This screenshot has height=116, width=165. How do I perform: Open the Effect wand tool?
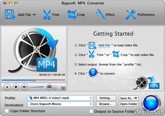(x=100, y=15)
